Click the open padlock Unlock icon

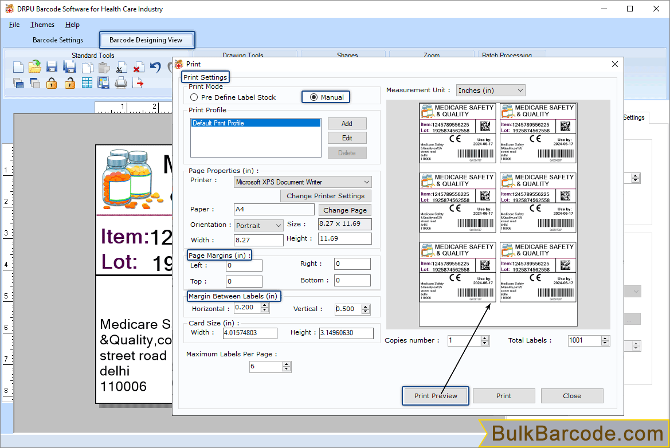pyautogui.click(x=70, y=83)
